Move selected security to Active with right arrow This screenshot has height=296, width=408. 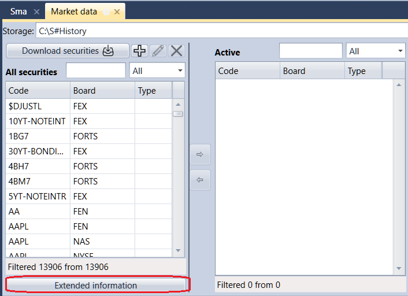(x=200, y=154)
